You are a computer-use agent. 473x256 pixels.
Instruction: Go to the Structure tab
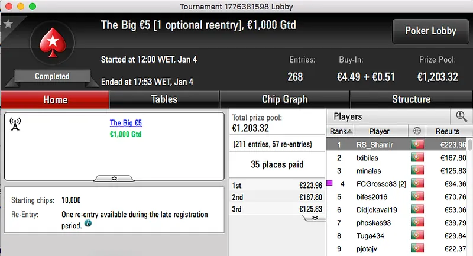[x=411, y=99]
